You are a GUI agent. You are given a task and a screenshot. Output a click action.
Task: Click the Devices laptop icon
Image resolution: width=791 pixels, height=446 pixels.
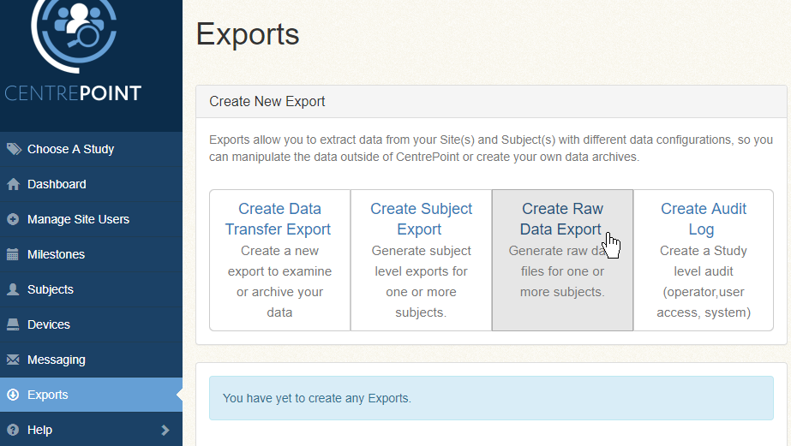tap(13, 324)
